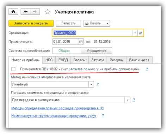The image size is (167, 134).
Task: Enable Применяется ПБУ 18/02 checkbox
Action: [13, 69]
